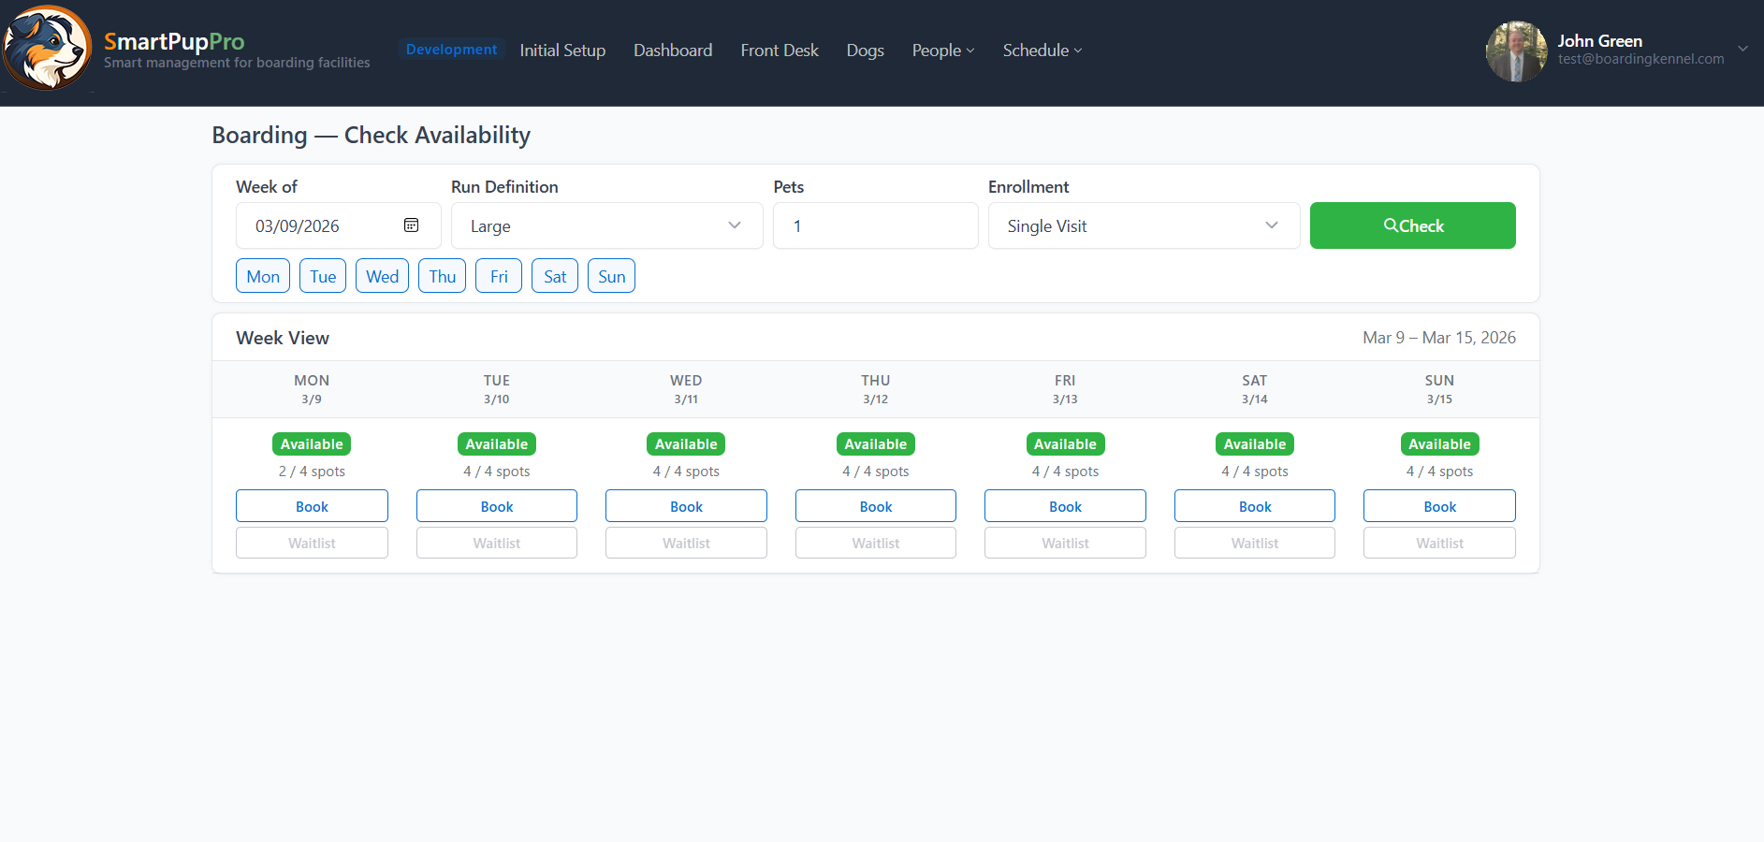
Task: Click the magnifier icon inside the Check button
Action: (x=1391, y=225)
